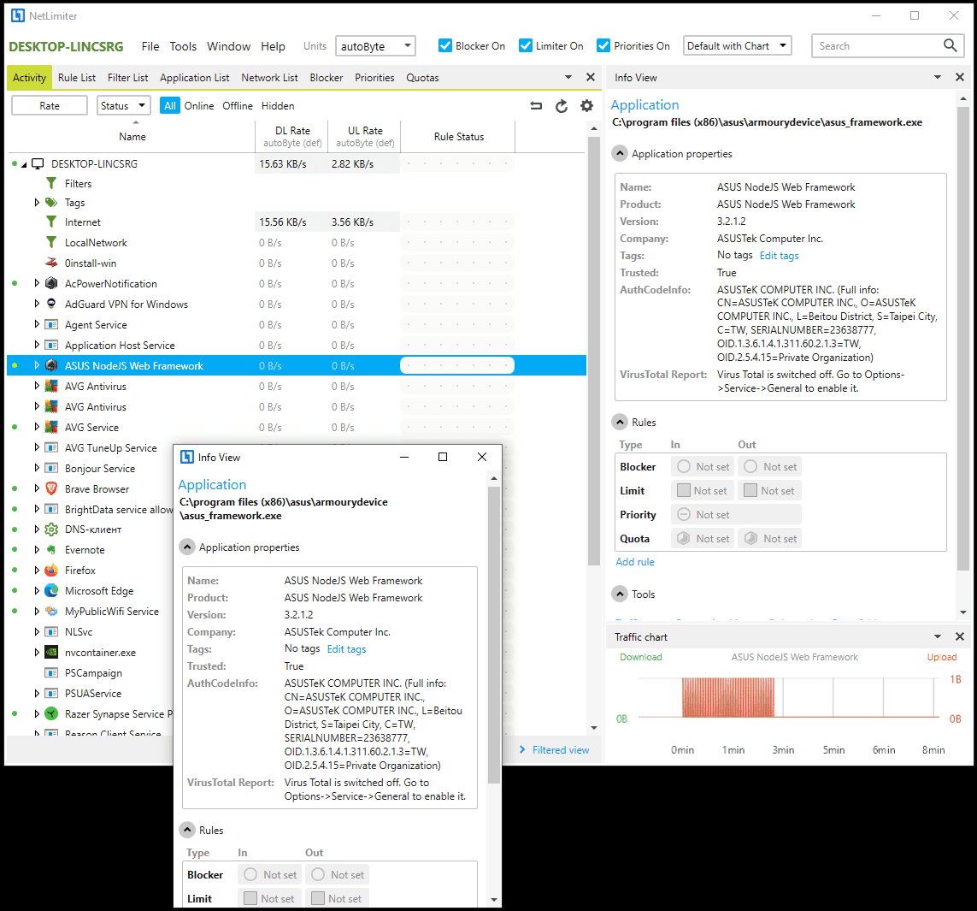The height and width of the screenshot is (911, 977).
Task: Click the Brave Browser icon
Action: pos(52,488)
